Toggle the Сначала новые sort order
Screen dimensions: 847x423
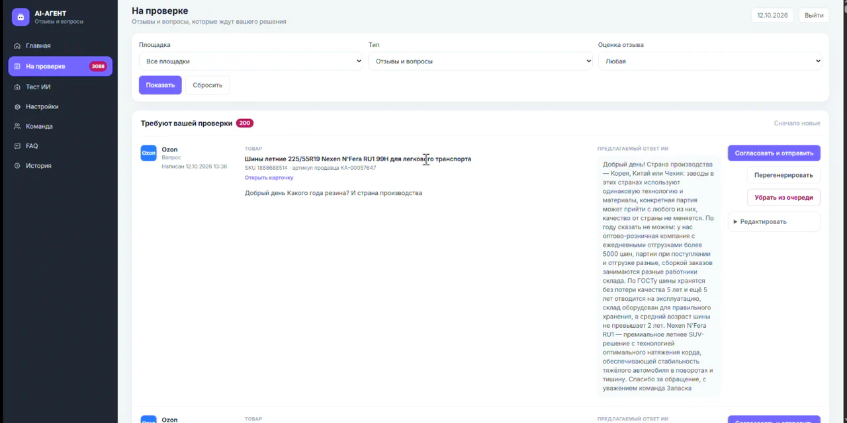tap(797, 123)
